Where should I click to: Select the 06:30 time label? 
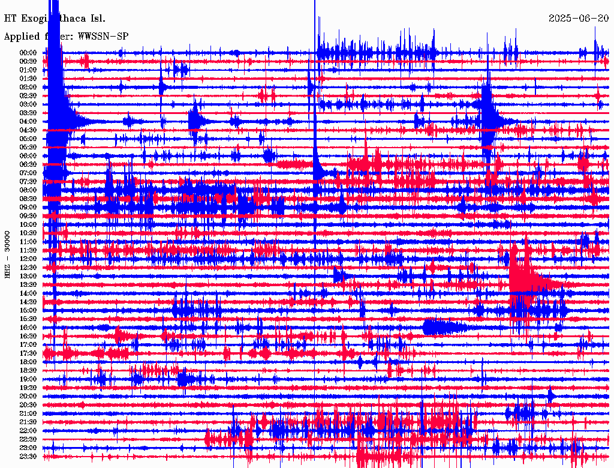28,164
